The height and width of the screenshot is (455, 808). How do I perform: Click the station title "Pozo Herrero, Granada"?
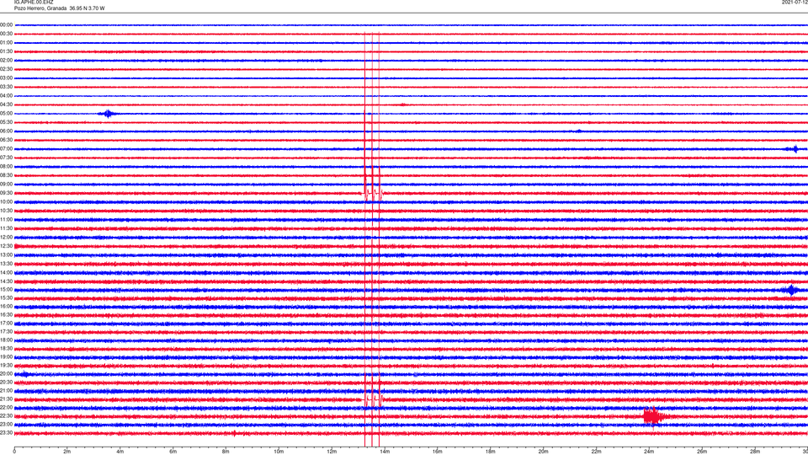(40, 8)
